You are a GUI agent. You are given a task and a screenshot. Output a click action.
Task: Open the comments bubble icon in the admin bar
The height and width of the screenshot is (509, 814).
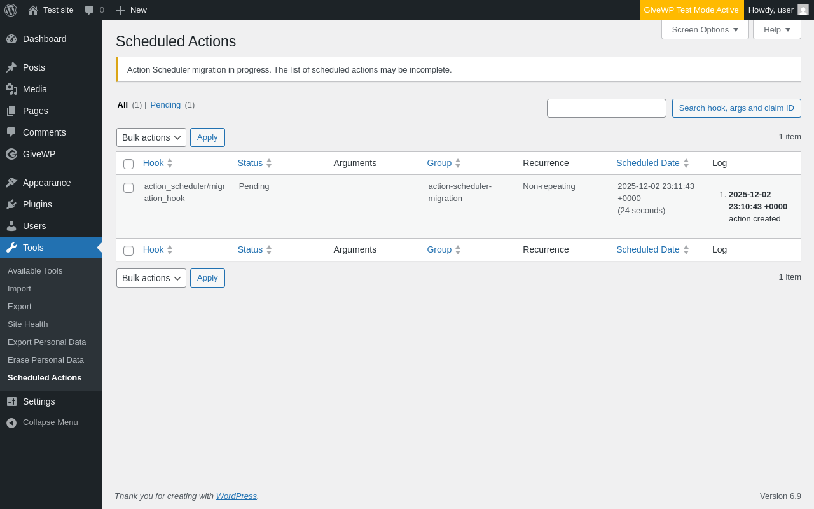[x=90, y=10]
